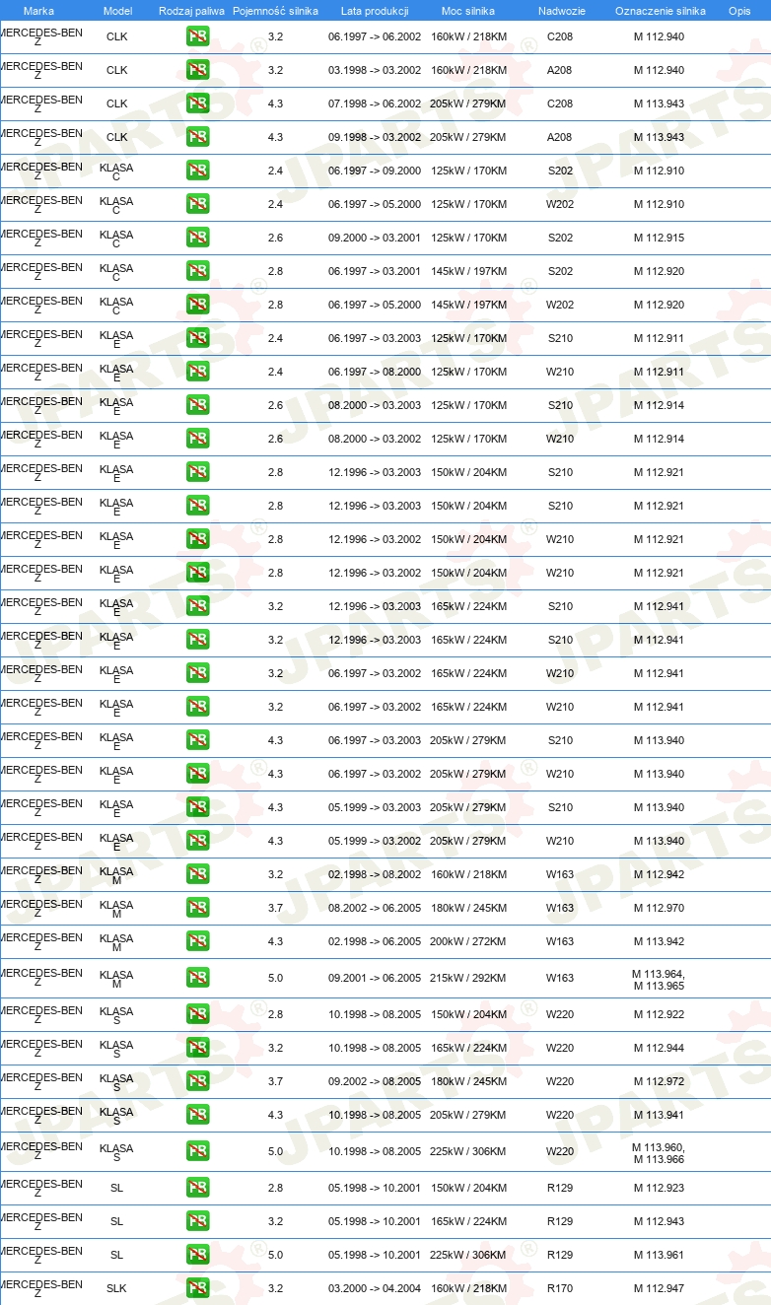771x1305 pixels.
Task: Select engine code M 112.915
Action: [x=659, y=238]
